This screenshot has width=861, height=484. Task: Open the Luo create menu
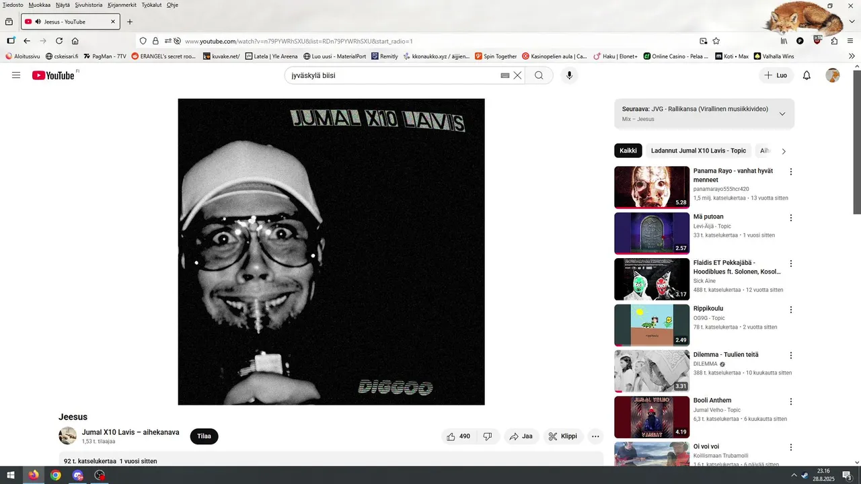pyautogui.click(x=776, y=75)
